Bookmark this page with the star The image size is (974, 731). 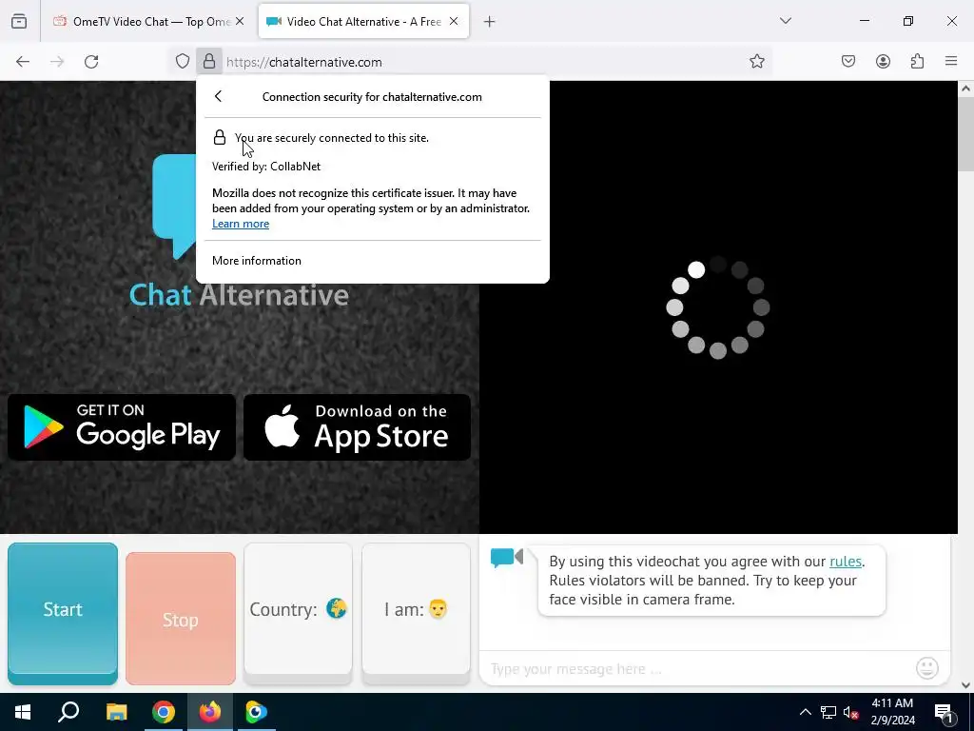coord(756,62)
